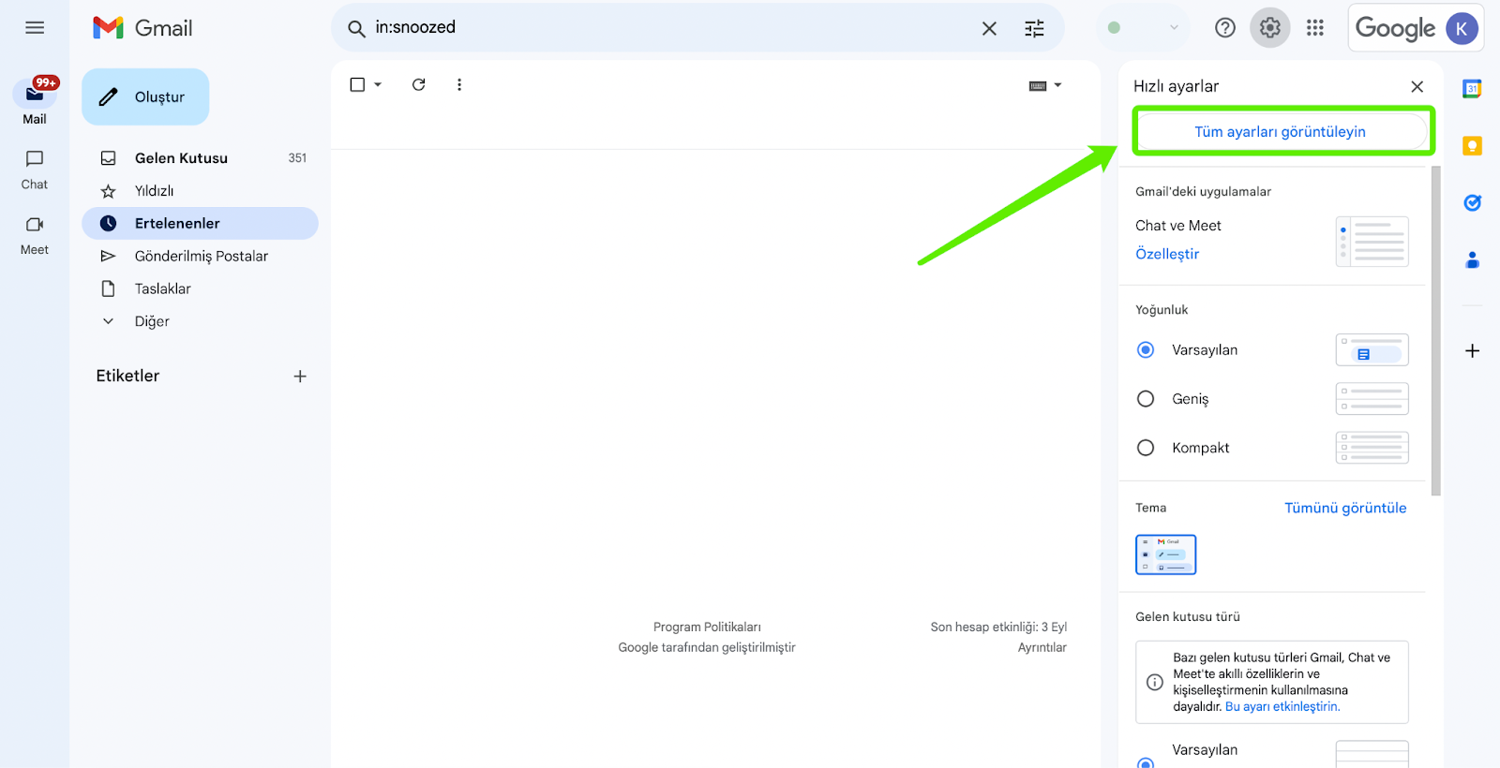Add new label with Etiketler plus
Viewport: 1500px width, 768px height.
(300, 377)
